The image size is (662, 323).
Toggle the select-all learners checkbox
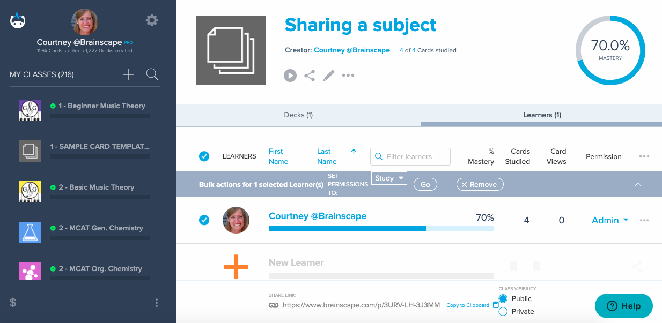(x=204, y=156)
